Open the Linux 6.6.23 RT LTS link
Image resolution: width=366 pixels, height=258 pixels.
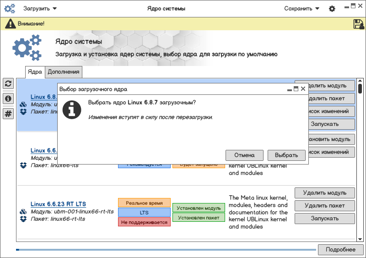click(58, 204)
